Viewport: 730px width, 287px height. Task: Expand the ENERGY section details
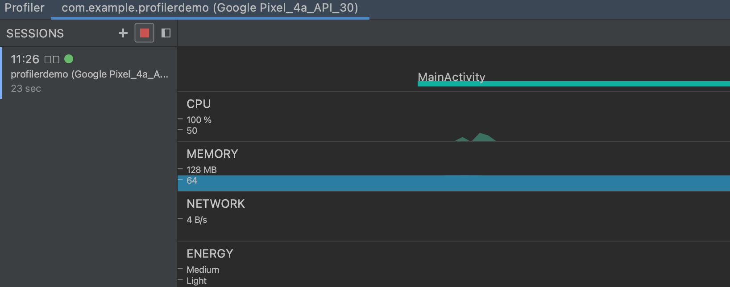[210, 254]
